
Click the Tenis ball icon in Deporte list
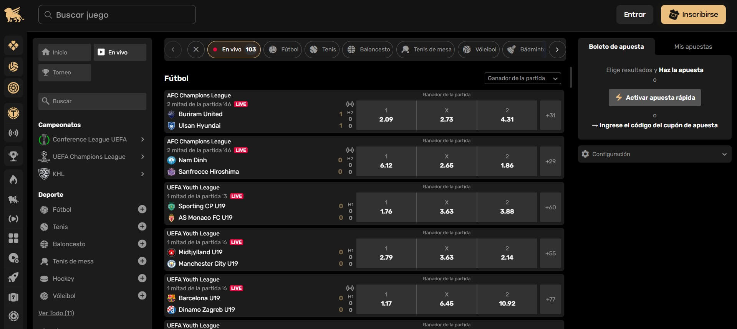pyautogui.click(x=44, y=227)
